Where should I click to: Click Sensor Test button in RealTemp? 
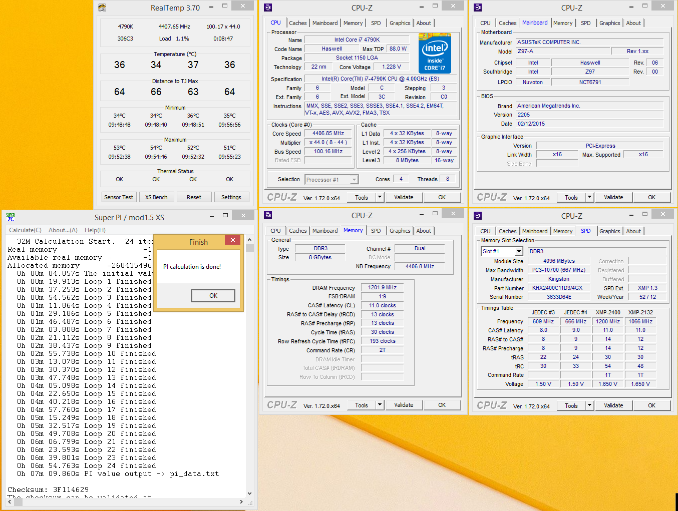click(x=119, y=197)
